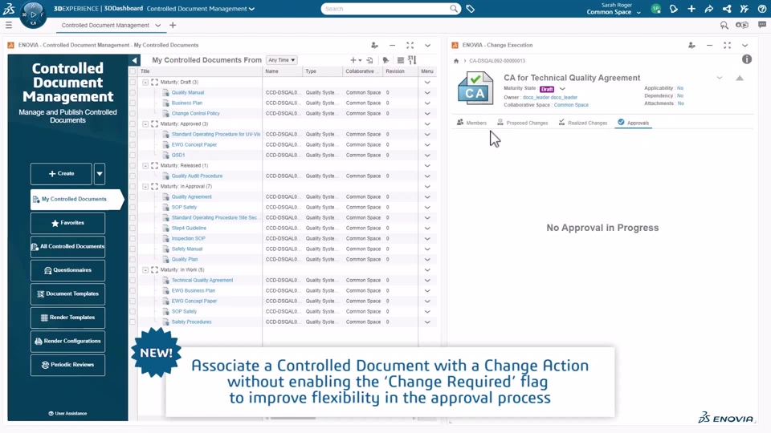Click the search magnifier icon
This screenshot has width=771, height=433.
(x=453, y=9)
